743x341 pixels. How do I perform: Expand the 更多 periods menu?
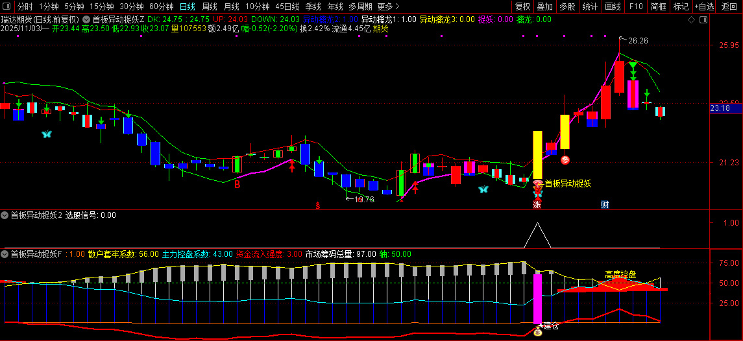click(389, 6)
